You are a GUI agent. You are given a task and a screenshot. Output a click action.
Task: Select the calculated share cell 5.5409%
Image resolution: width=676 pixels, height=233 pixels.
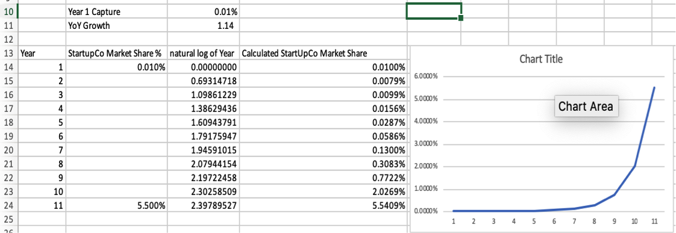coord(323,206)
